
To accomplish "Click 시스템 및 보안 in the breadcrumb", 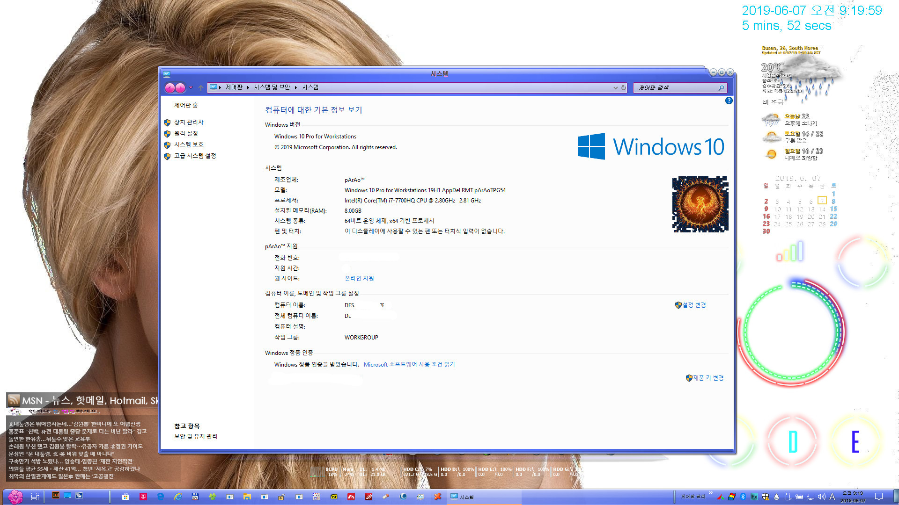I will tap(272, 87).
